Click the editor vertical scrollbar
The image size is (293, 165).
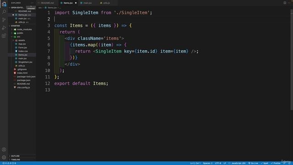(292, 60)
